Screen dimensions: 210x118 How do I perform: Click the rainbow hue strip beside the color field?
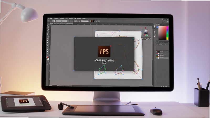tap(167, 33)
